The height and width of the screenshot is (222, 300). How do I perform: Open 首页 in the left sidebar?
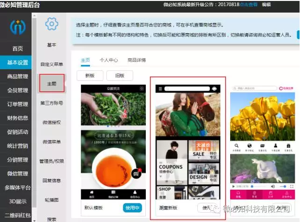pos(17,49)
